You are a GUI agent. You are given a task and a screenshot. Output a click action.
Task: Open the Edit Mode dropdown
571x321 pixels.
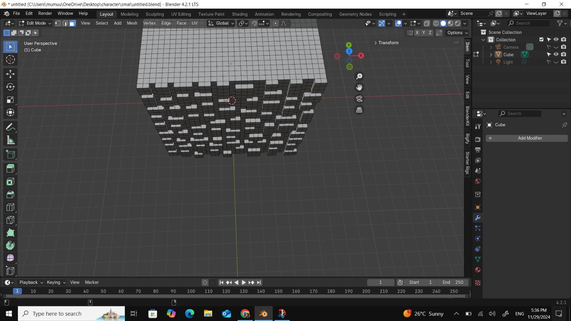point(35,23)
